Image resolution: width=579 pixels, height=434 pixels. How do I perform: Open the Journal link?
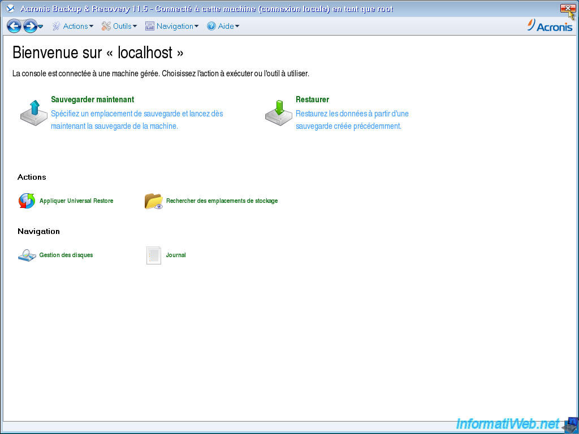176,255
